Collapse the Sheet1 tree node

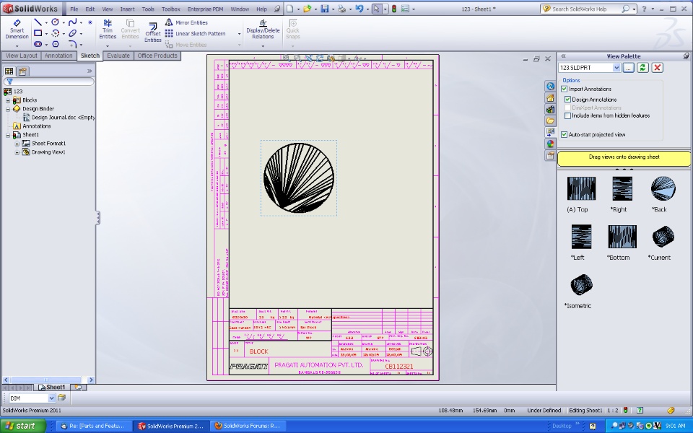(x=8, y=135)
